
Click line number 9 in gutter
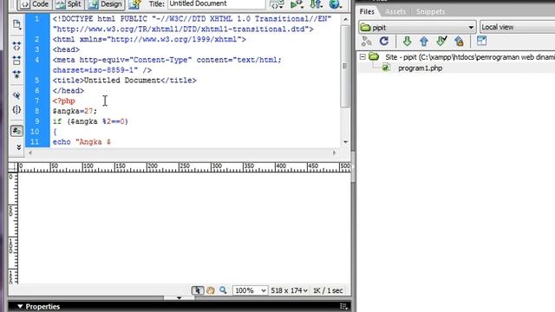pyautogui.click(x=36, y=121)
